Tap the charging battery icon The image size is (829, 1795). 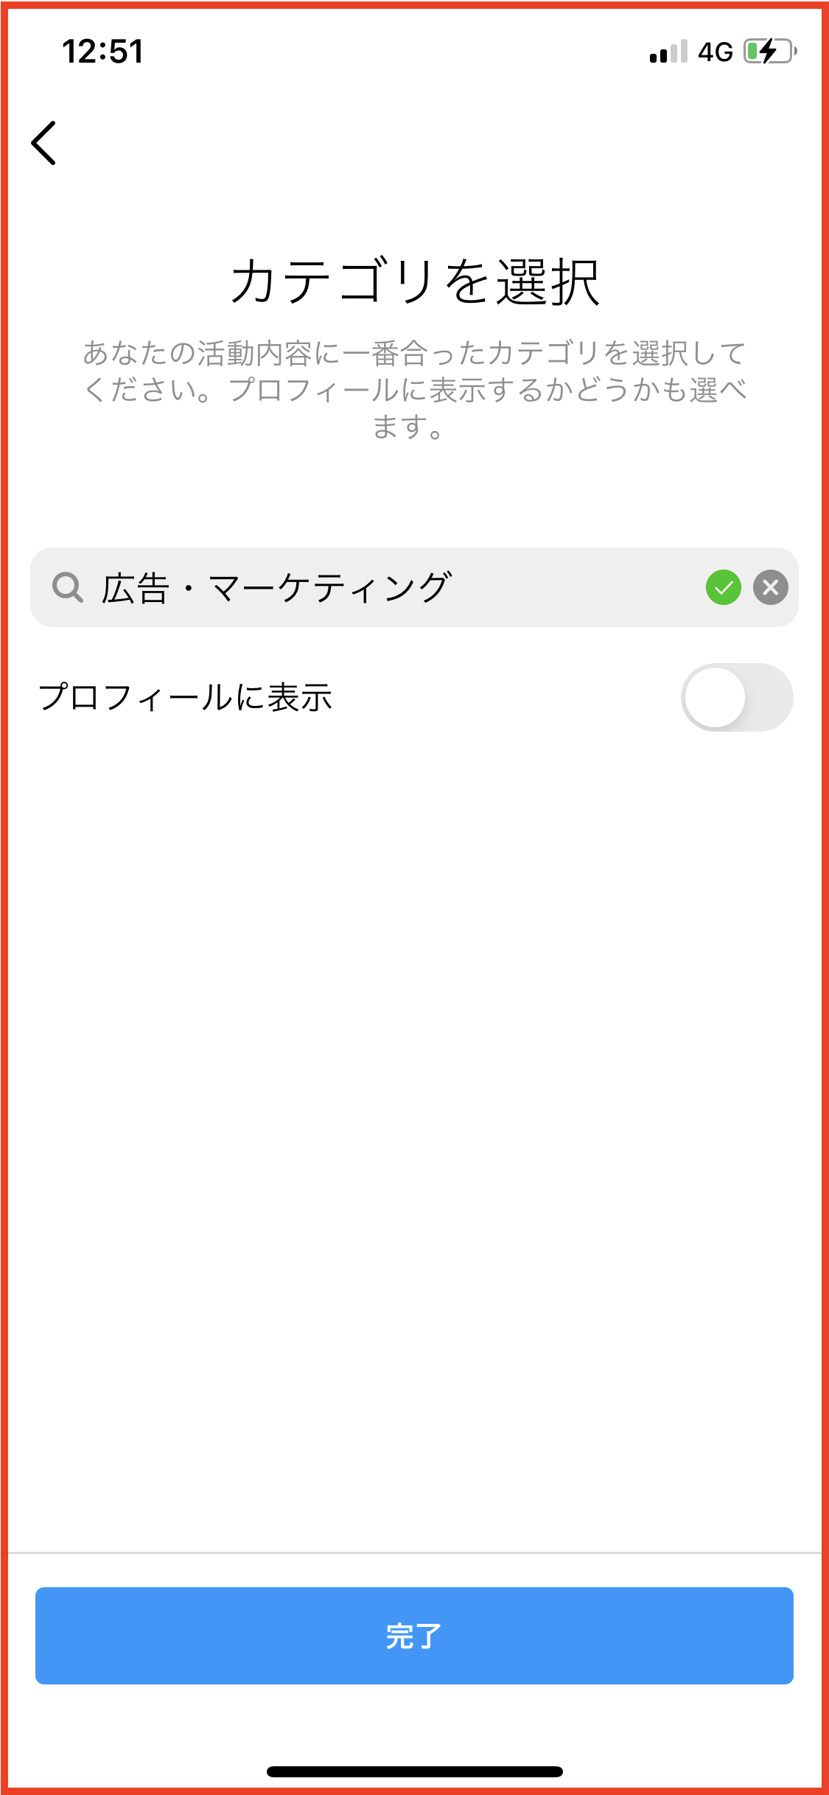pos(770,52)
